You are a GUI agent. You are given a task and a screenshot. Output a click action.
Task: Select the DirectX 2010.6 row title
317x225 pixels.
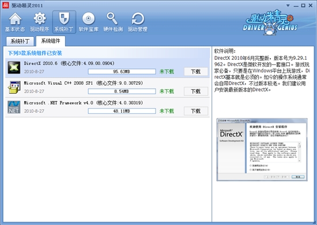pos(69,63)
